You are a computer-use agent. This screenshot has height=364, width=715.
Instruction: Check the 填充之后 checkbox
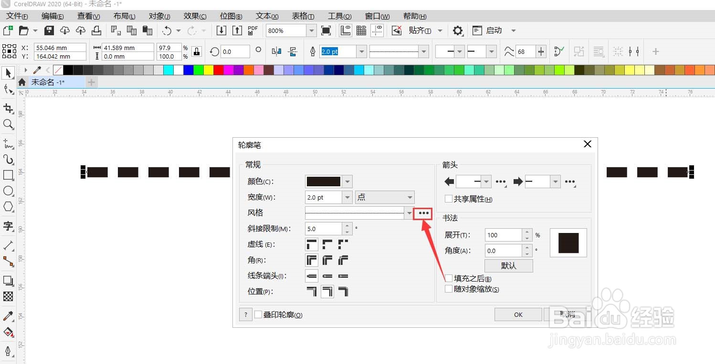coord(449,278)
